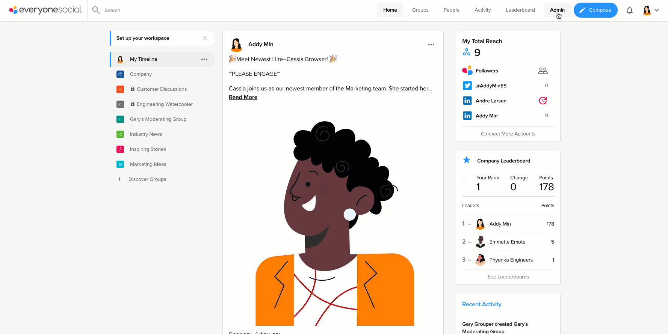Click the EveryoneSocial logo
This screenshot has height=334, width=668.
(x=45, y=10)
